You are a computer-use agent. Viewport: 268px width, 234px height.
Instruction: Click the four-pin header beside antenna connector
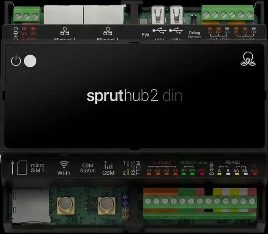[125, 206]
